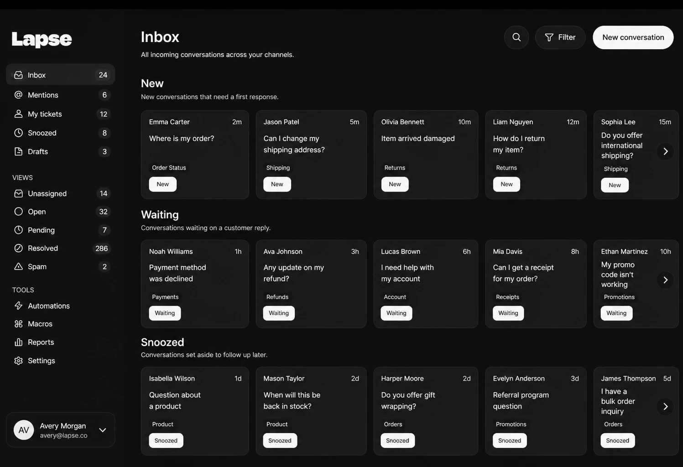Open the Mentions menu item

60,95
